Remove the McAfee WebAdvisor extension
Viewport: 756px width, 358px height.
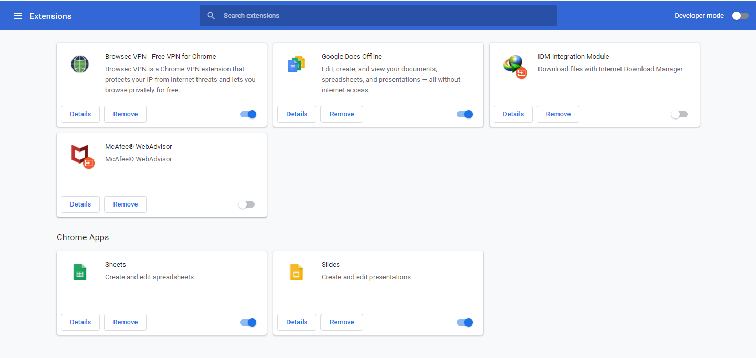(125, 204)
